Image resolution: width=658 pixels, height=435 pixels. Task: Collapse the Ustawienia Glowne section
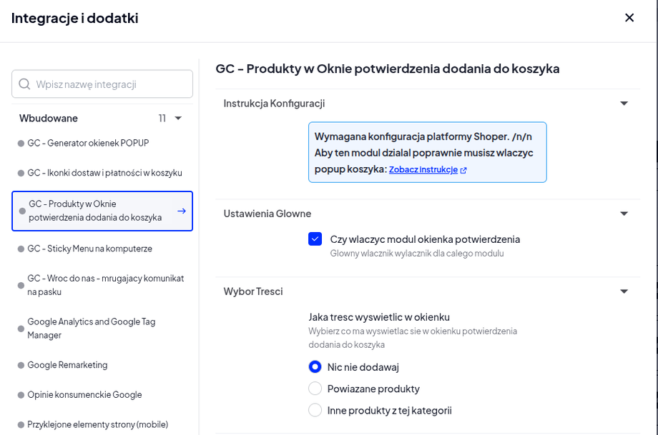click(x=624, y=214)
